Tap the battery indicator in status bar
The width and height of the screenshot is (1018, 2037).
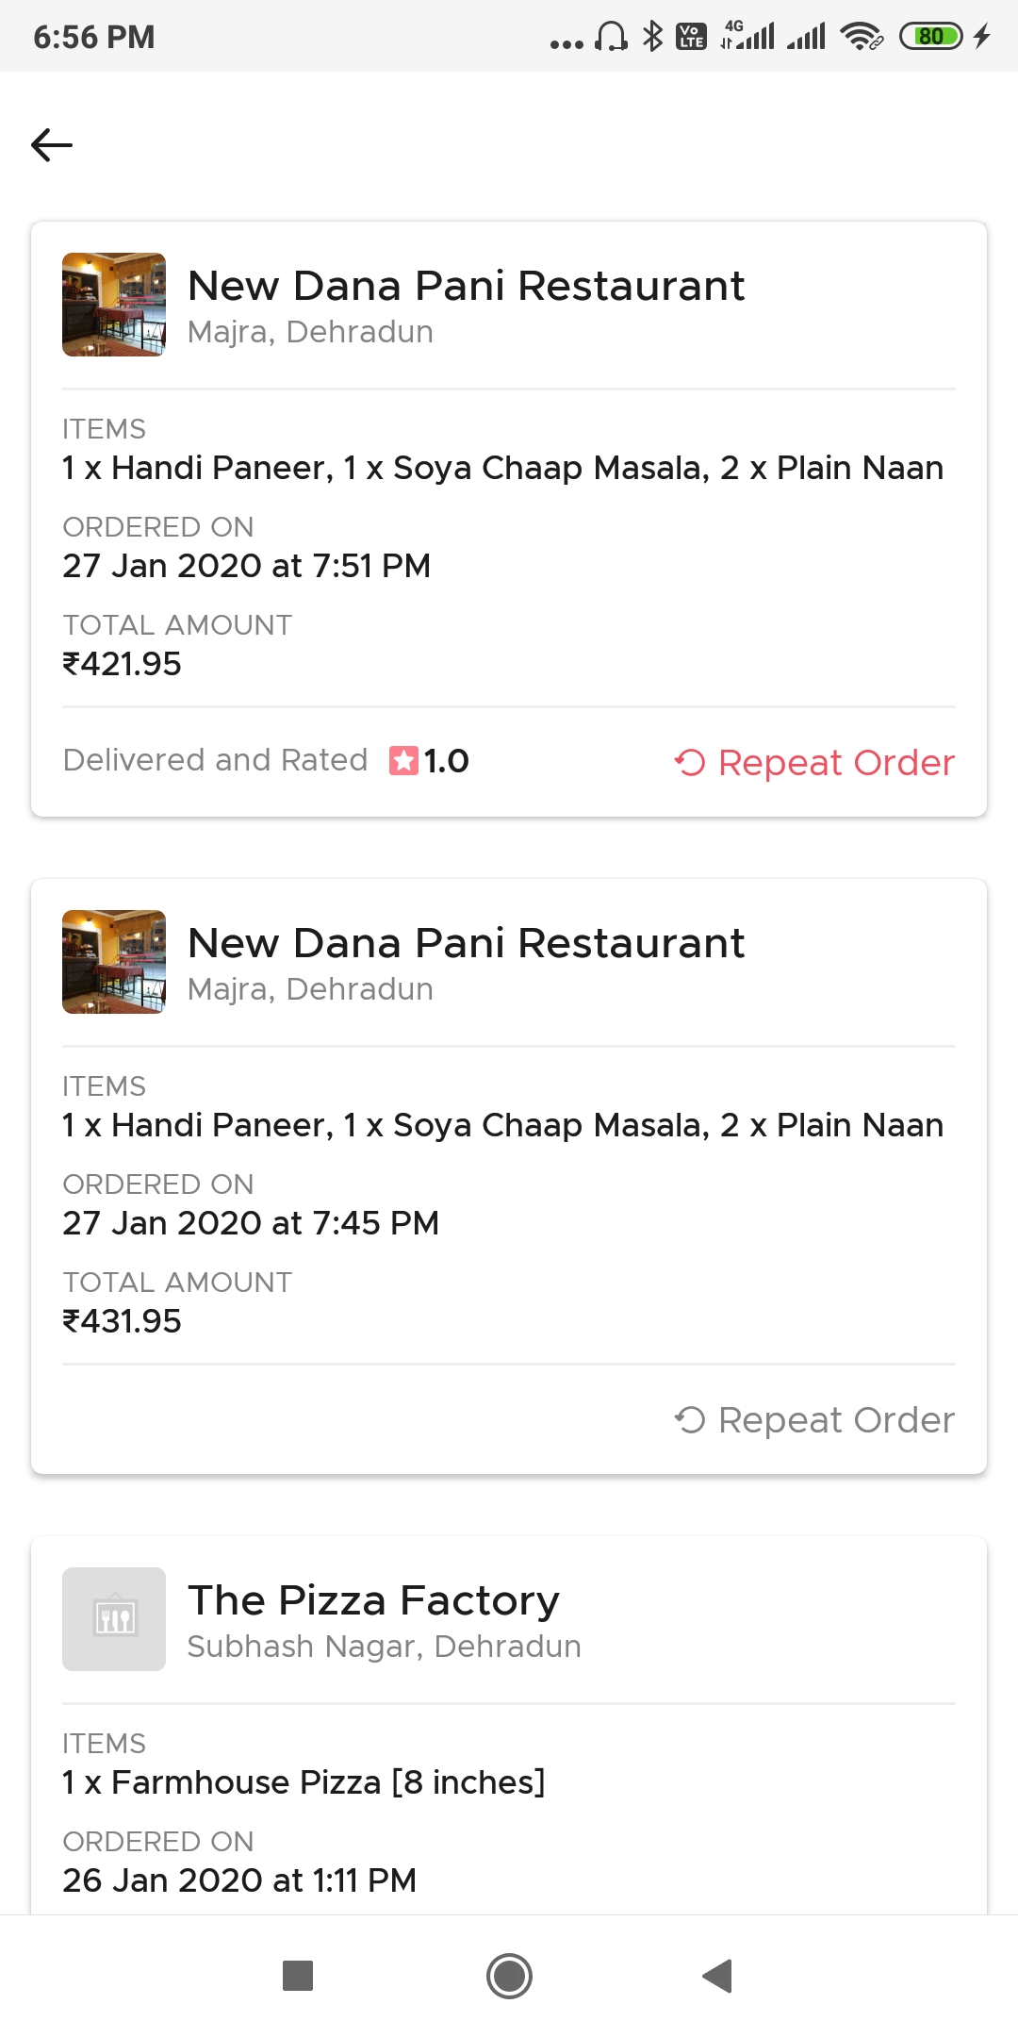pos(931,37)
